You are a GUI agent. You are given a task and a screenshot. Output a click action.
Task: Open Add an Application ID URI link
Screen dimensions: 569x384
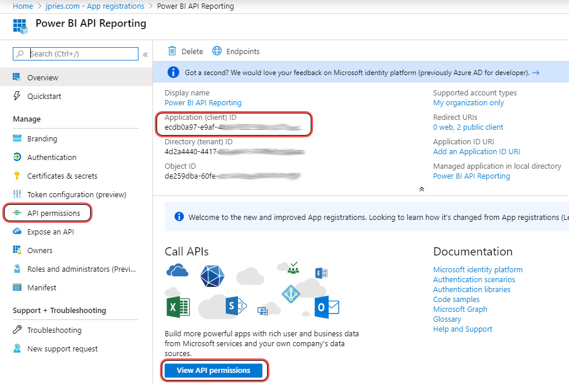pyautogui.click(x=476, y=151)
